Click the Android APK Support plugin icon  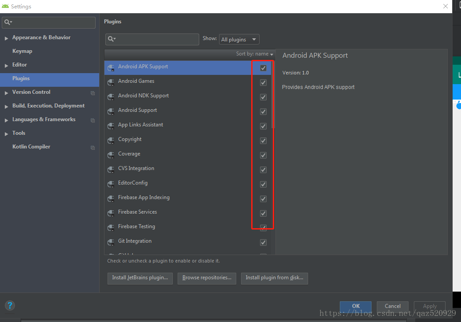point(111,68)
